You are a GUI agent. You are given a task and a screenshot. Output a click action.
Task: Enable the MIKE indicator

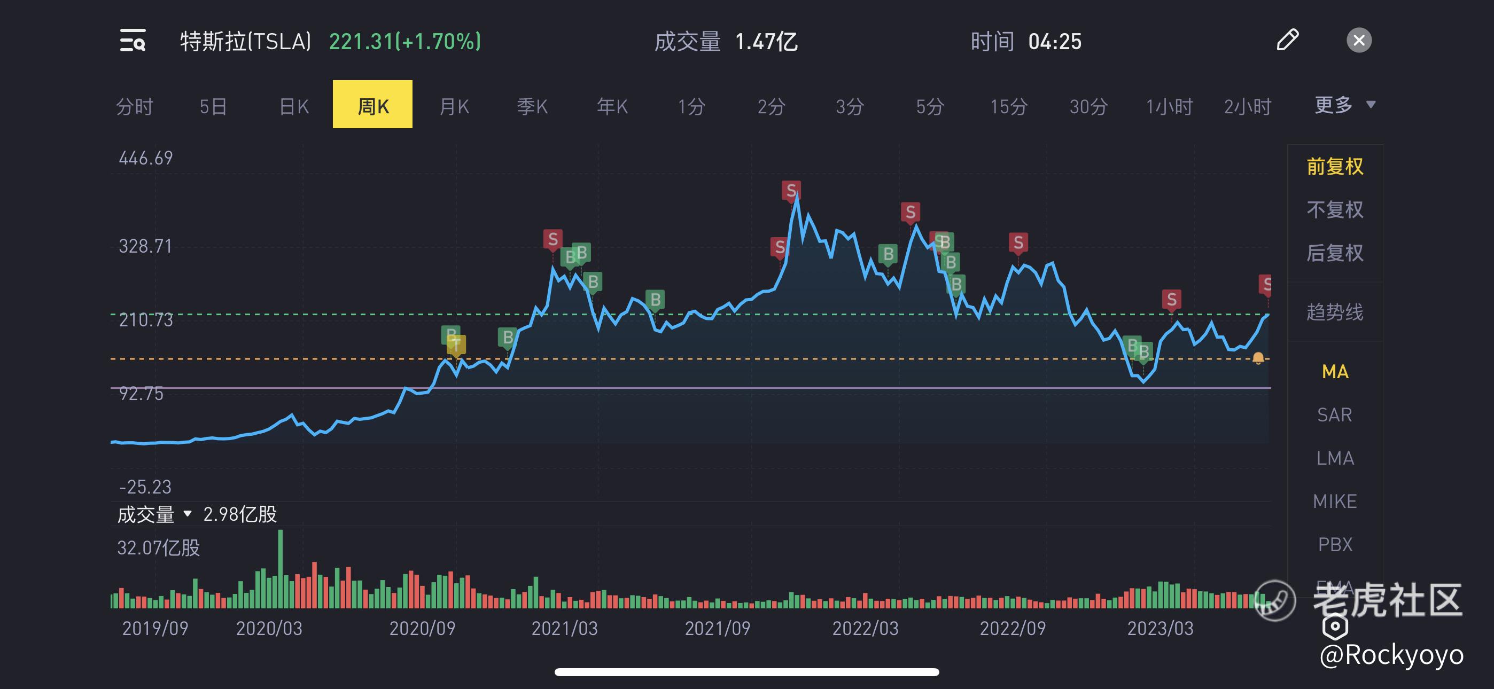coord(1335,501)
